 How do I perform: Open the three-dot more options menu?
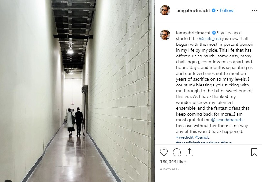click(255, 11)
